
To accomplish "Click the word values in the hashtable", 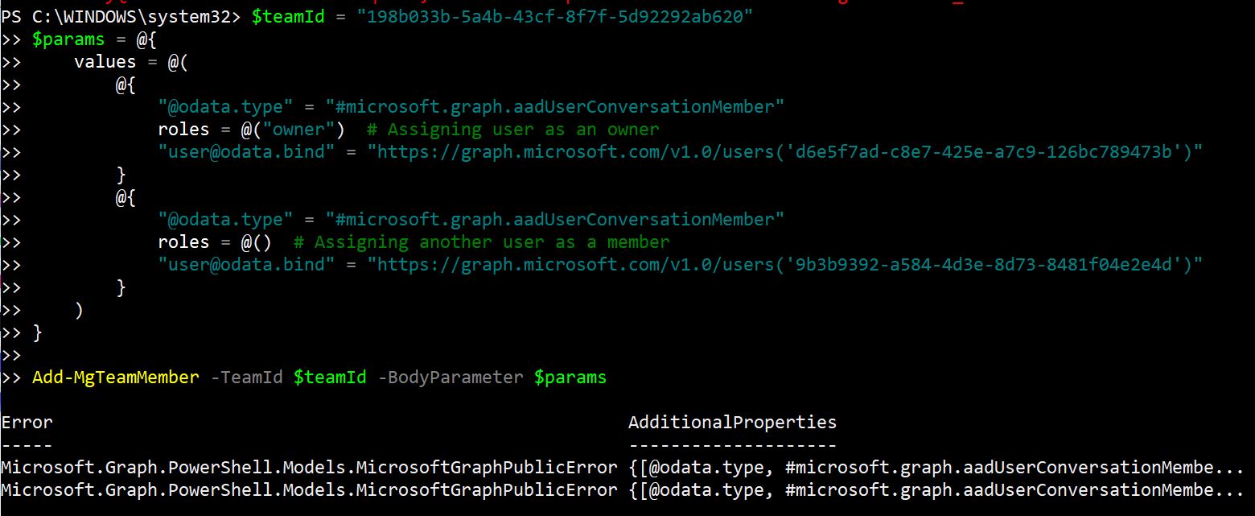I will 105,62.
